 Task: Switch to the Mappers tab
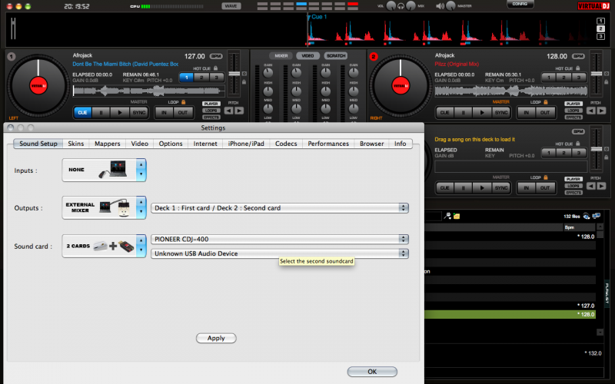point(107,144)
